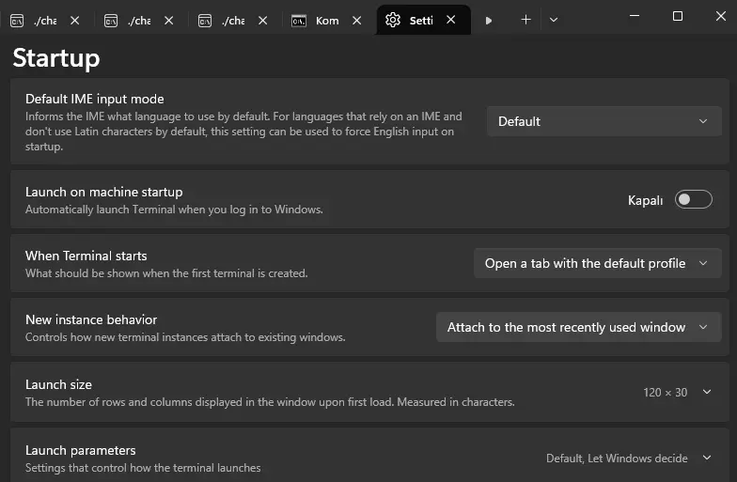Switch to the Kom tab
The height and width of the screenshot is (482, 737).
point(326,20)
